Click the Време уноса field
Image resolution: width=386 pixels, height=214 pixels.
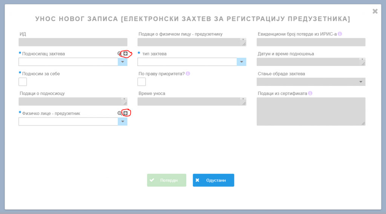pos(191,102)
